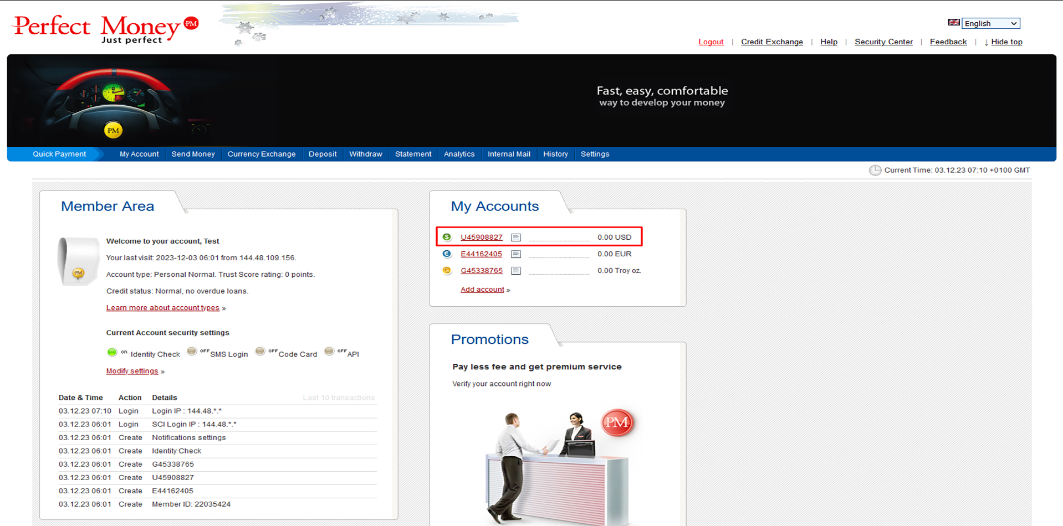Toggle the SMS Login status indicator
This screenshot has width=1063, height=526.
192,351
